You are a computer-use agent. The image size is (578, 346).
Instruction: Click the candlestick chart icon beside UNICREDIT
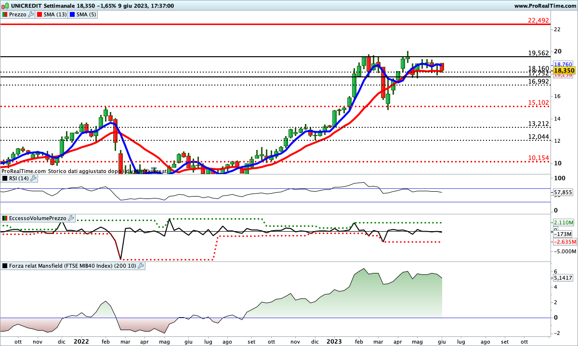click(x=5, y=6)
